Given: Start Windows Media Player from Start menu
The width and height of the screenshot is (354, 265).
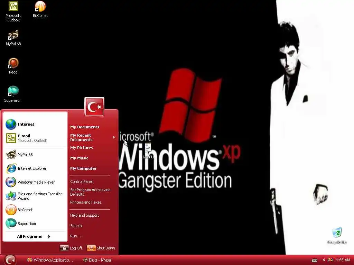Looking at the screenshot, I should coord(35,182).
